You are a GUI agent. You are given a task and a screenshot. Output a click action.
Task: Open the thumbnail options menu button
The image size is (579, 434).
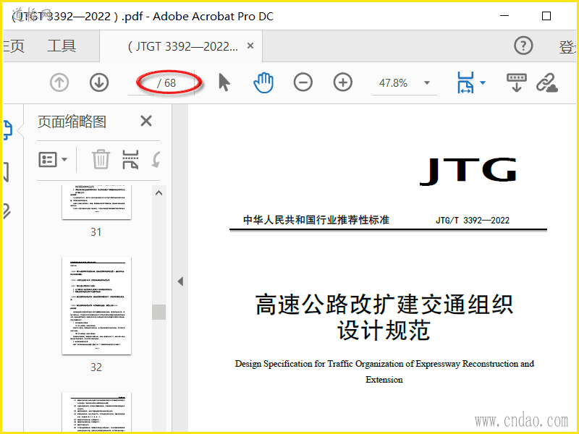tap(53, 160)
